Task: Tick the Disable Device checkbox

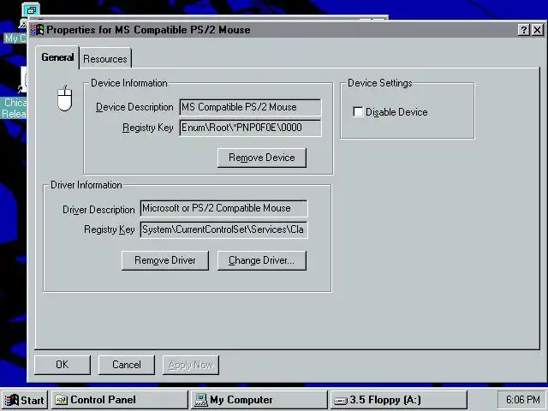Action: (x=358, y=112)
